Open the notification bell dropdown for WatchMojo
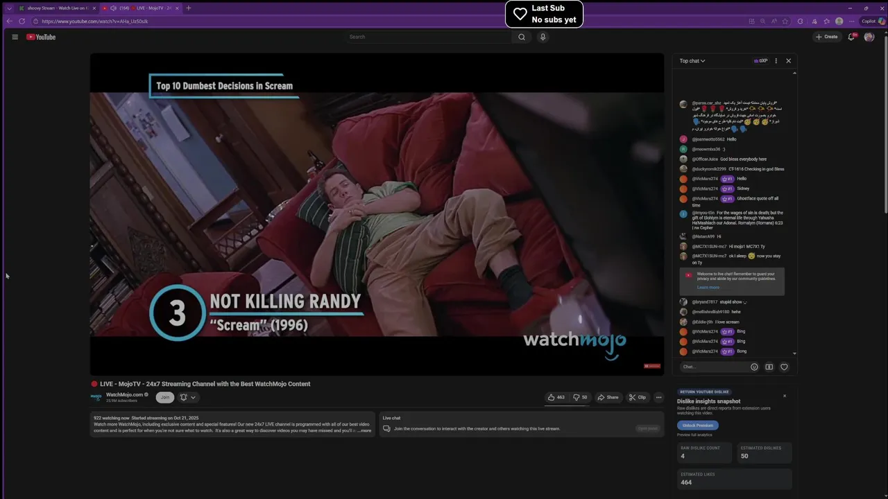This screenshot has height=499, width=888. point(187,397)
